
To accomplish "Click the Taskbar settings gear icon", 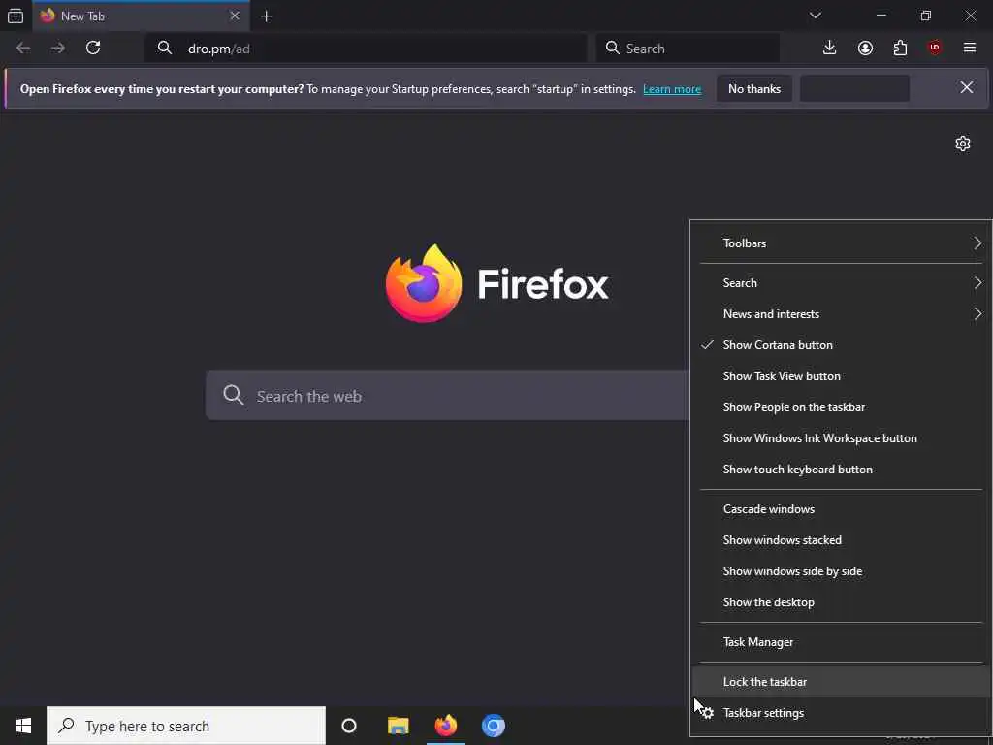I will (x=708, y=713).
